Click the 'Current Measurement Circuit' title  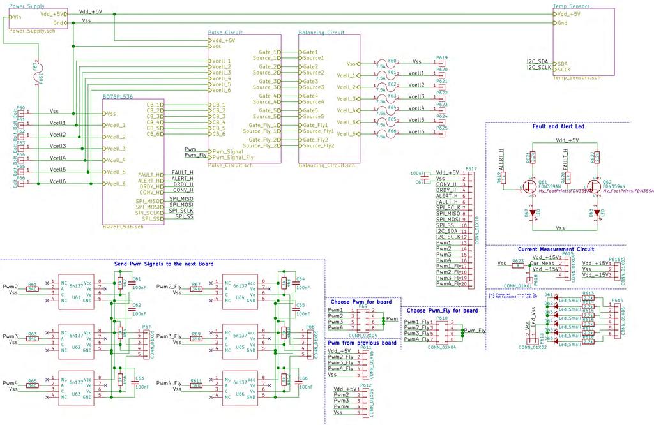coord(556,249)
